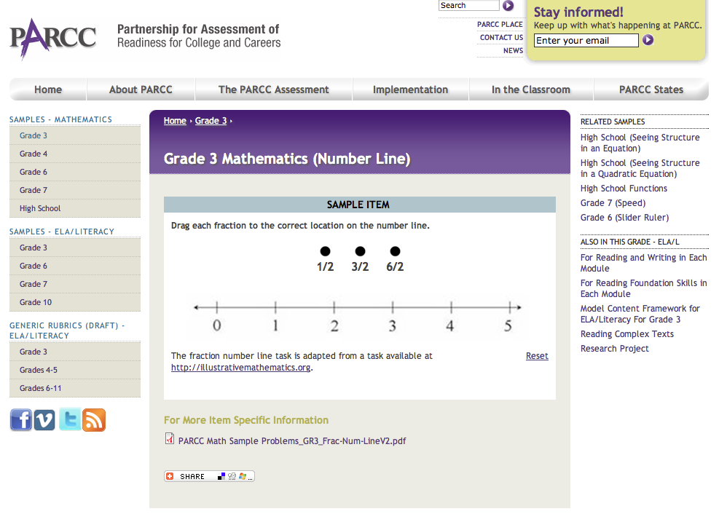
Task: Open For Reading Foundation Skills in Each Module
Action: 644,288
